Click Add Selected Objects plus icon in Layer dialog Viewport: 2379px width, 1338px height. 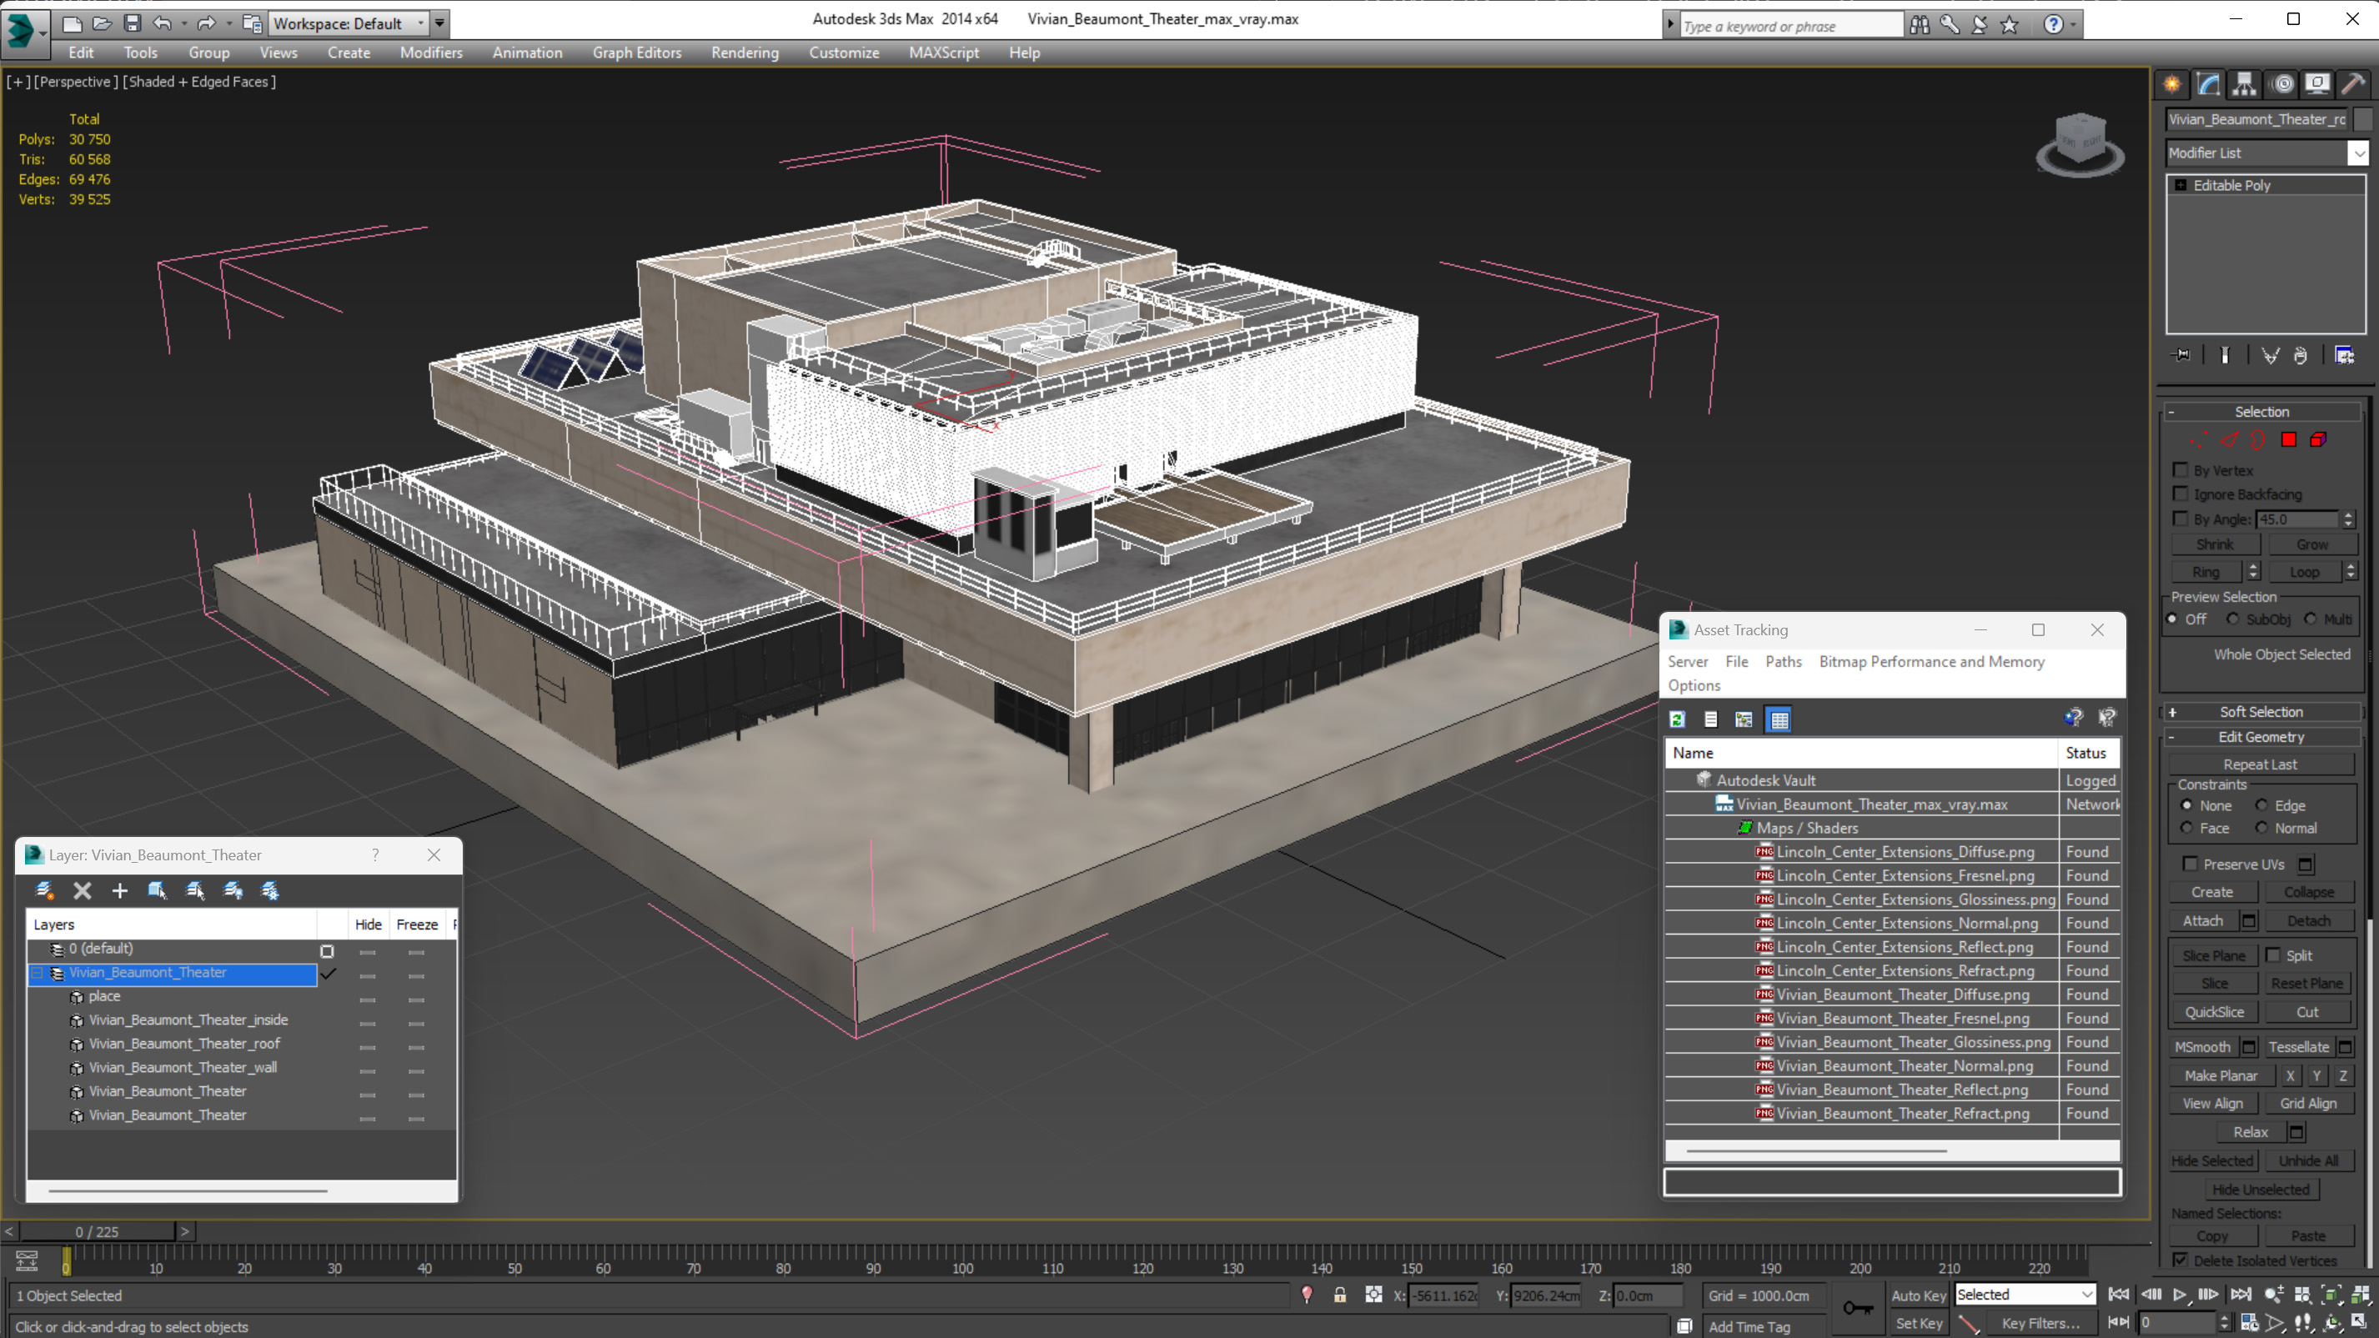coord(119,890)
